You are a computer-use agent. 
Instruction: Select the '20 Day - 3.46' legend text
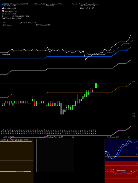pyautogui.click(x=10, y=5)
